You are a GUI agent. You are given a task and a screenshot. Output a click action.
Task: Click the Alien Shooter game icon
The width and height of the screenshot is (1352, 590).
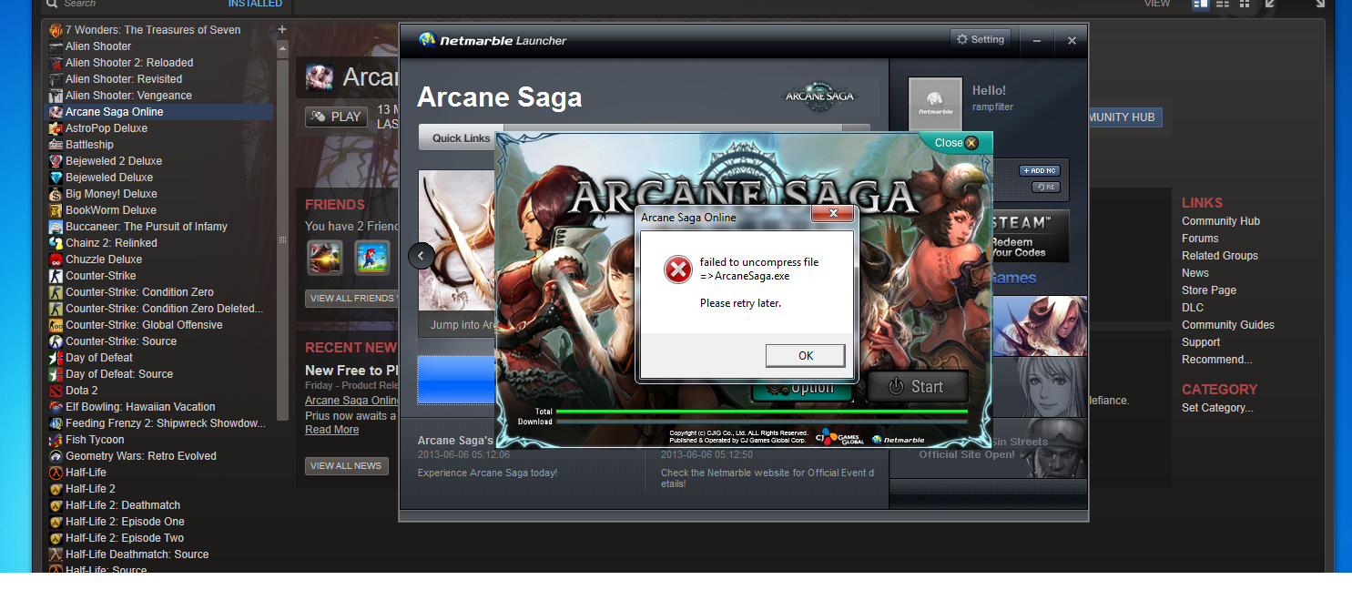tap(56, 46)
